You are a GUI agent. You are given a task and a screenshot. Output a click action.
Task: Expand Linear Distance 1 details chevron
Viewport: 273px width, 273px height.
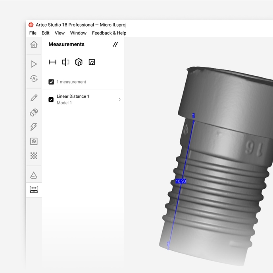click(119, 100)
